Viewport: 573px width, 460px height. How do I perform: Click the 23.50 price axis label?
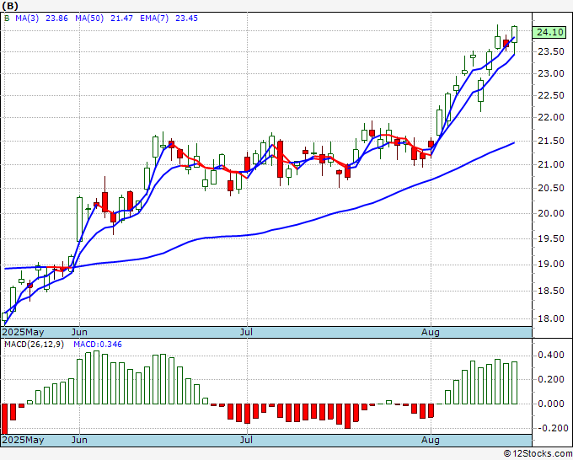point(551,52)
